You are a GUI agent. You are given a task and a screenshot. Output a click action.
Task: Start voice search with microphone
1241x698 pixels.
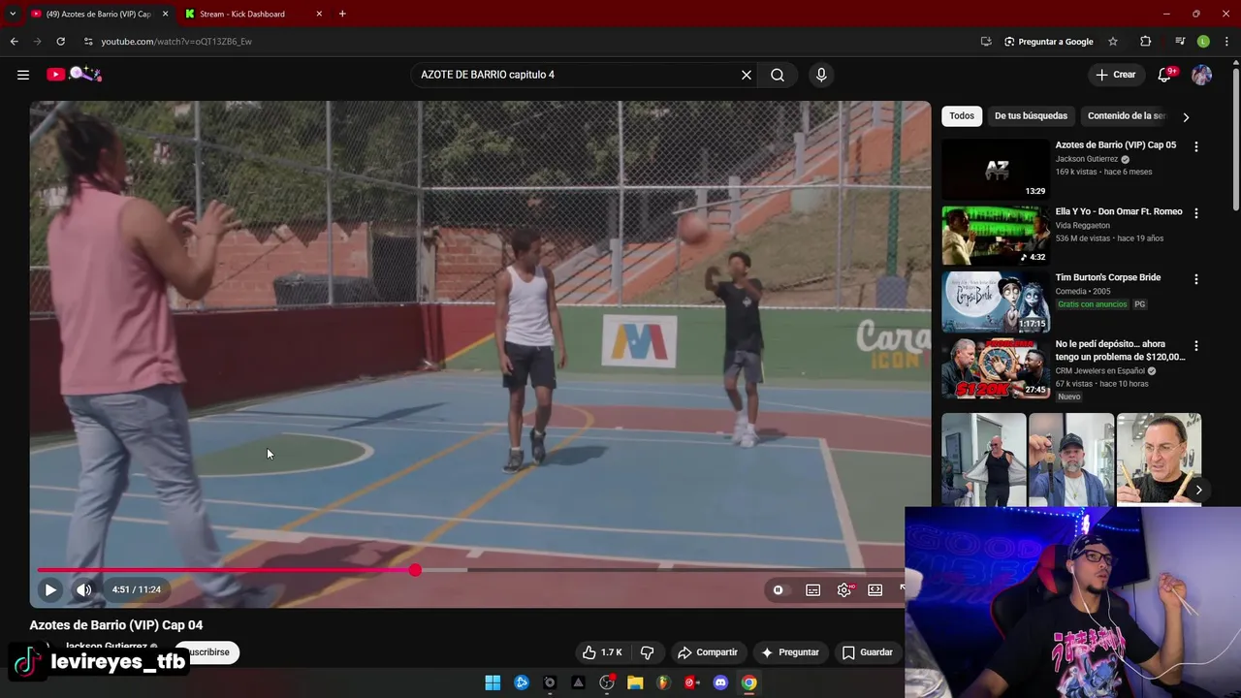coord(821,75)
